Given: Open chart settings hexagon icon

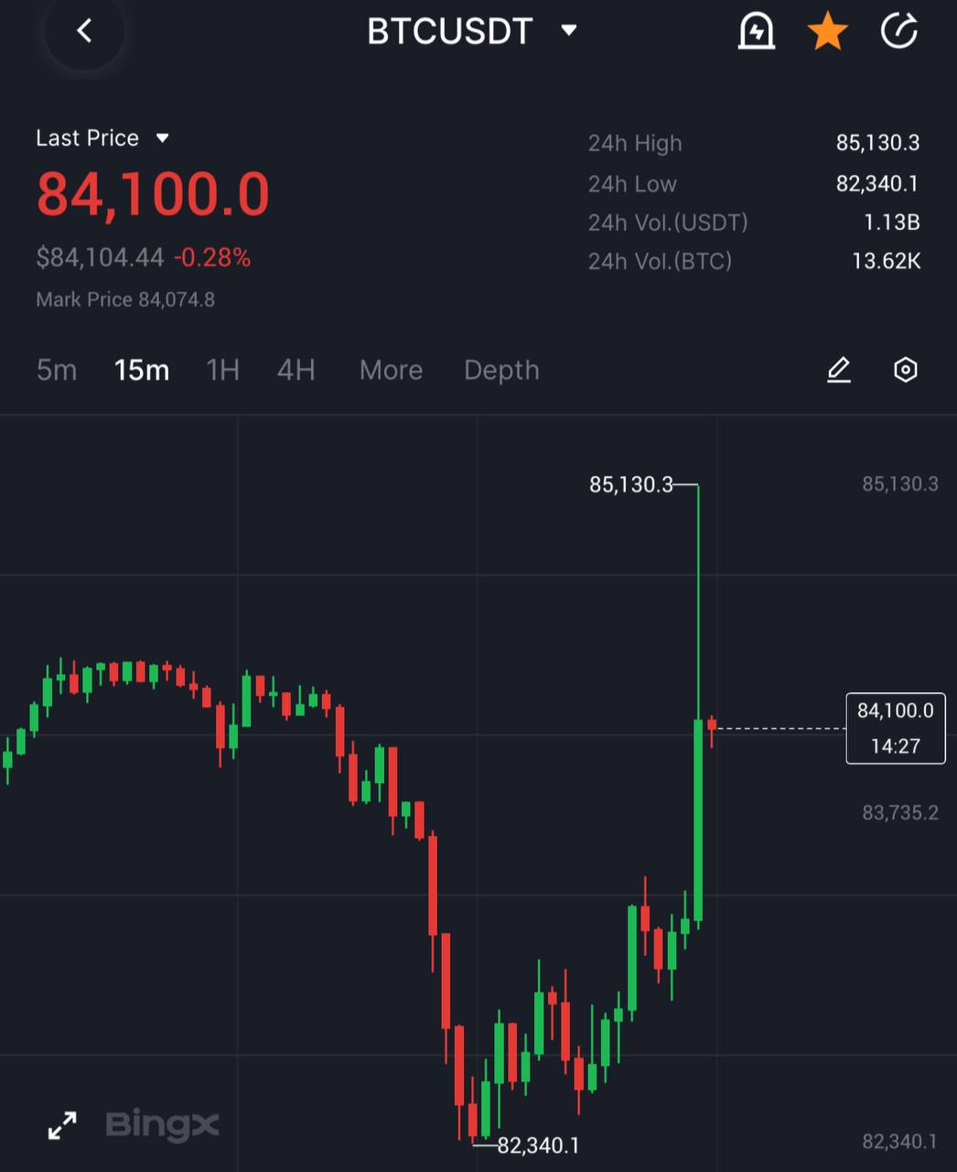Looking at the screenshot, I should (905, 370).
